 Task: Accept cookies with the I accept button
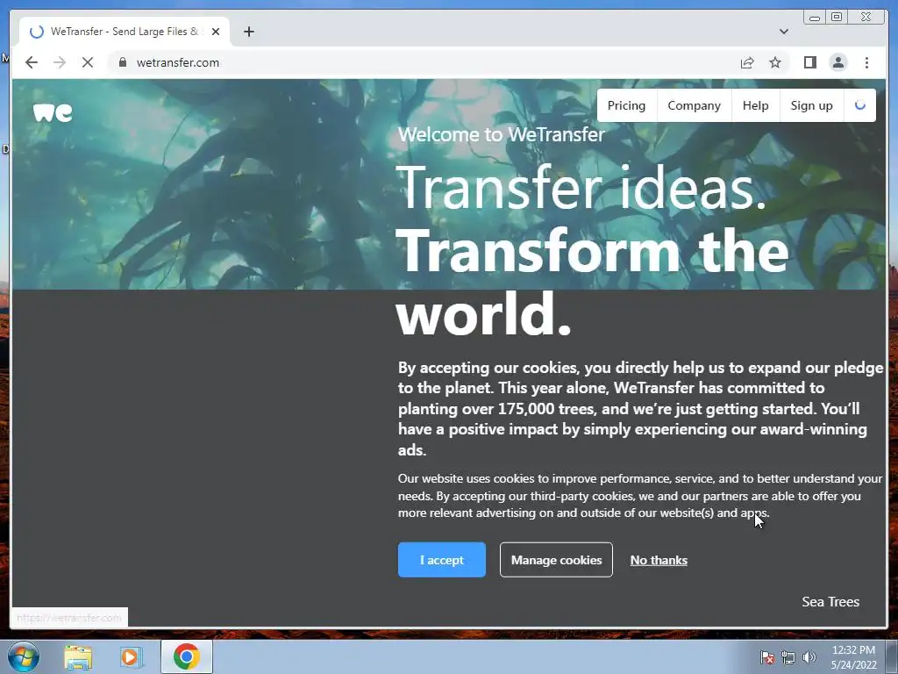coord(442,560)
